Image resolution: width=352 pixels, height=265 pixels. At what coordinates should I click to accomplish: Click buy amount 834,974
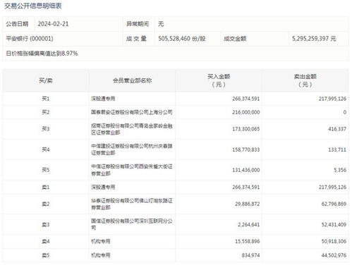point(250,255)
